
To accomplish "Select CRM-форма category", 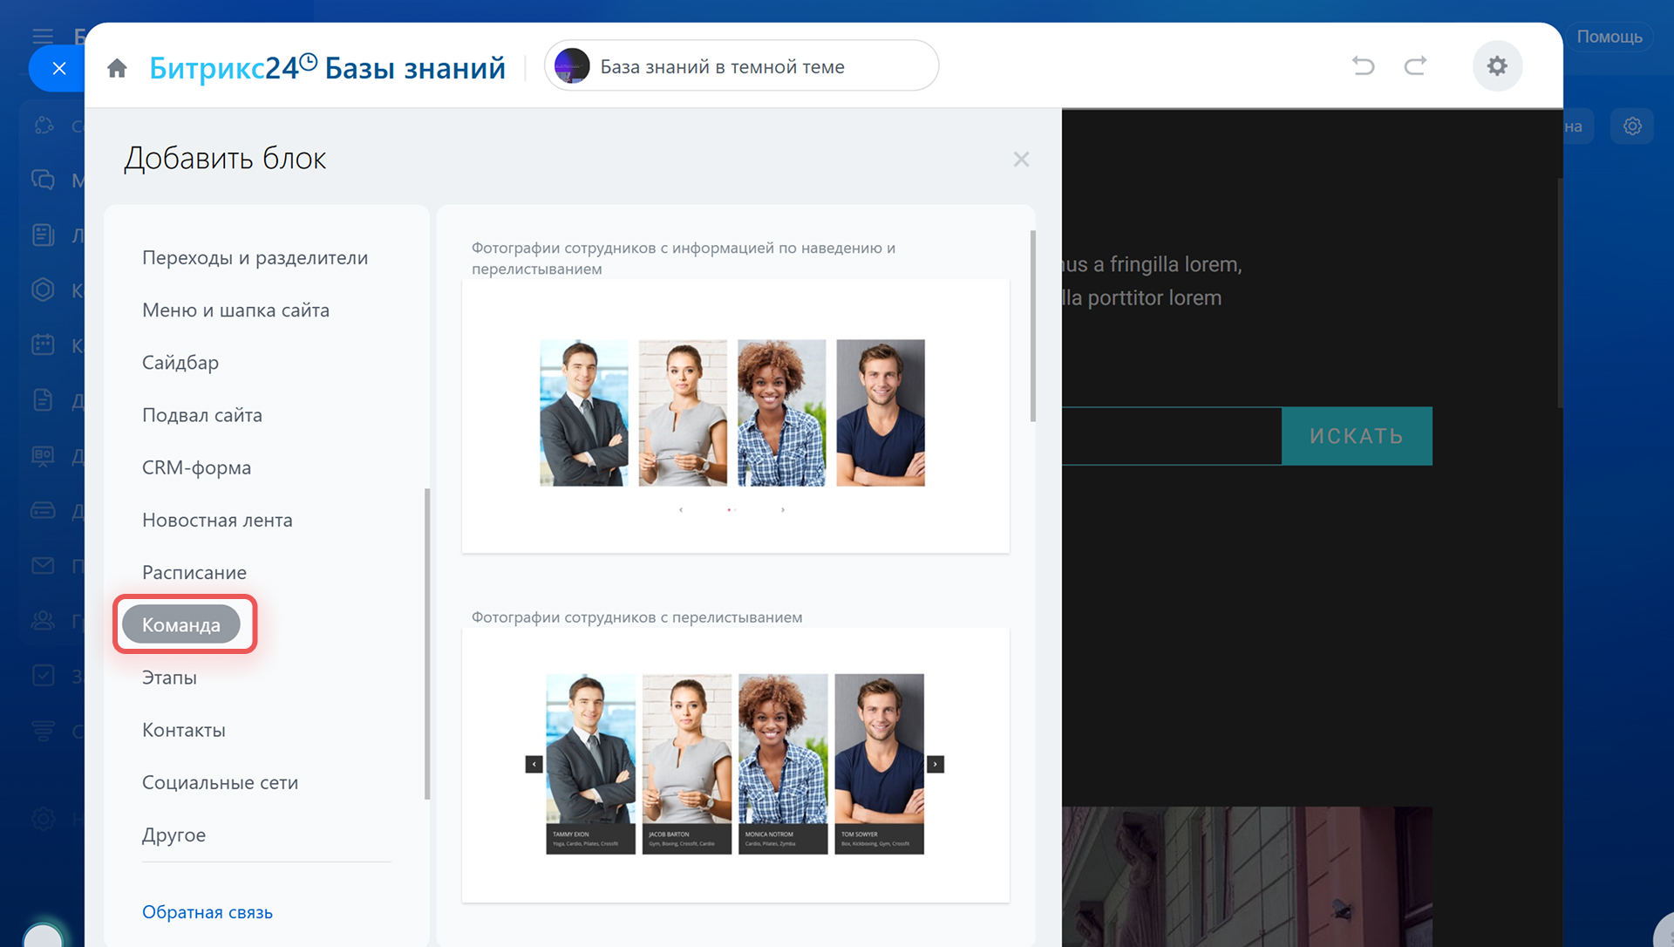I will click(196, 467).
